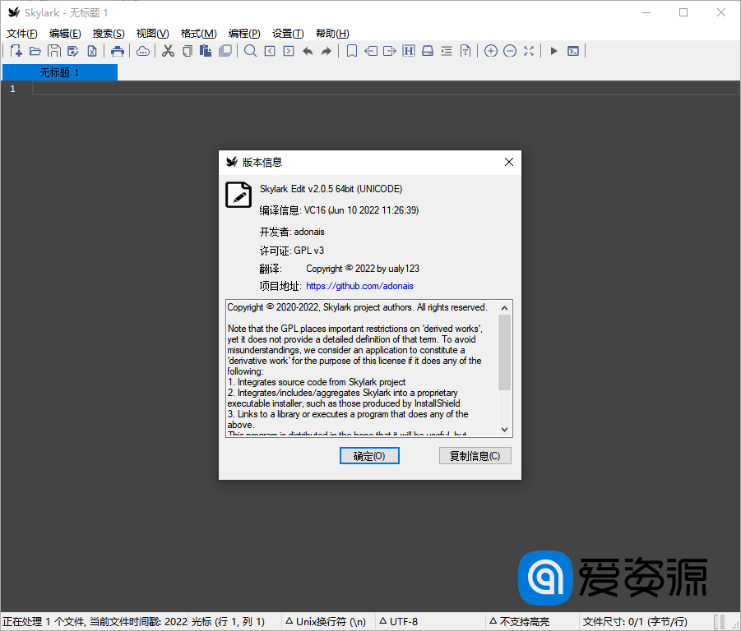
Task: Click the Terminal console toolbar icon
Action: tap(573, 51)
